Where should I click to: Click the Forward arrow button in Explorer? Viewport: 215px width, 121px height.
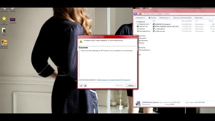pos(138,14)
